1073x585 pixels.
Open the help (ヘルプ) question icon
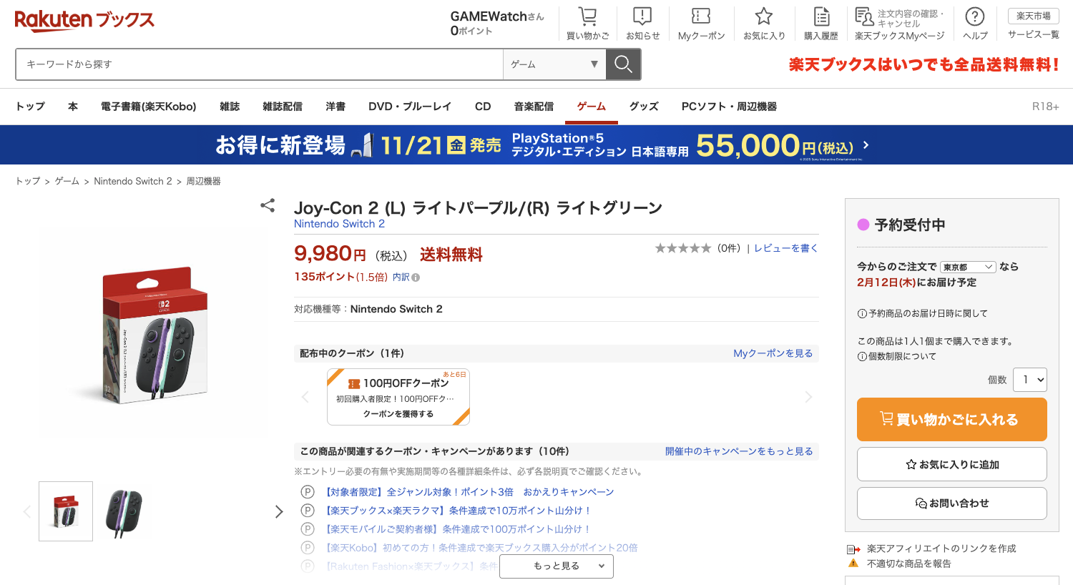tap(975, 16)
